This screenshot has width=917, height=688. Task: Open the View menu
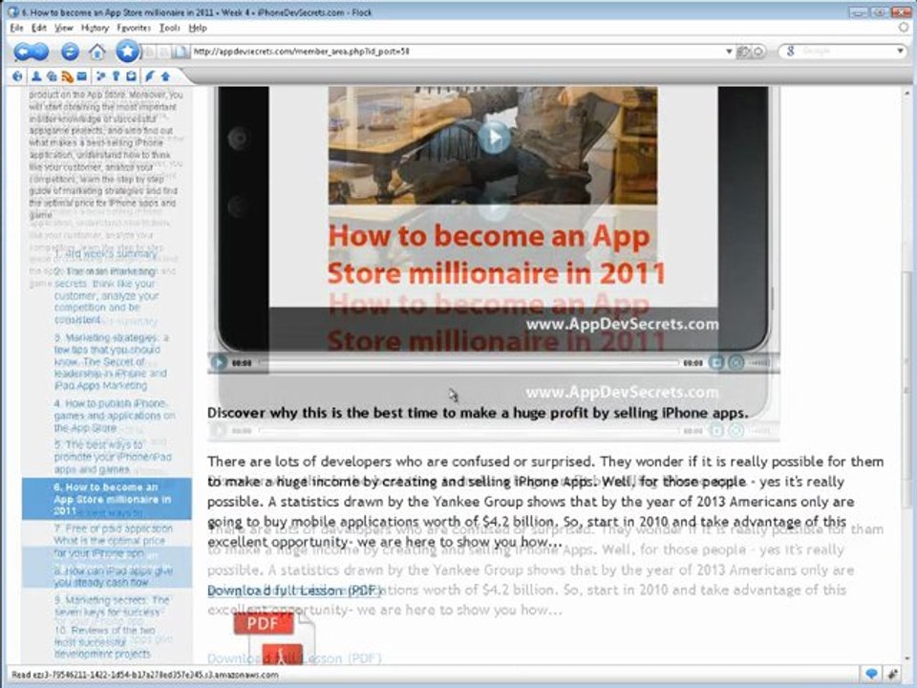(x=64, y=28)
